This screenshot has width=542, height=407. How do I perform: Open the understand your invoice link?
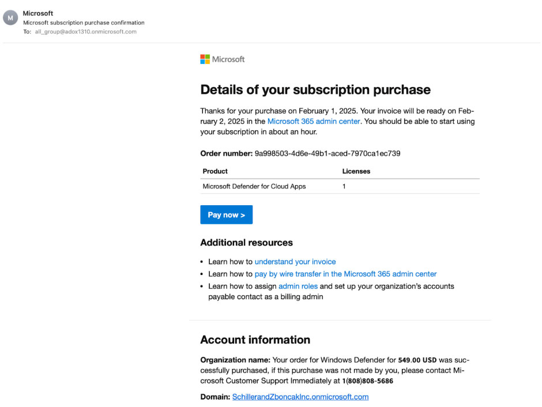(295, 262)
